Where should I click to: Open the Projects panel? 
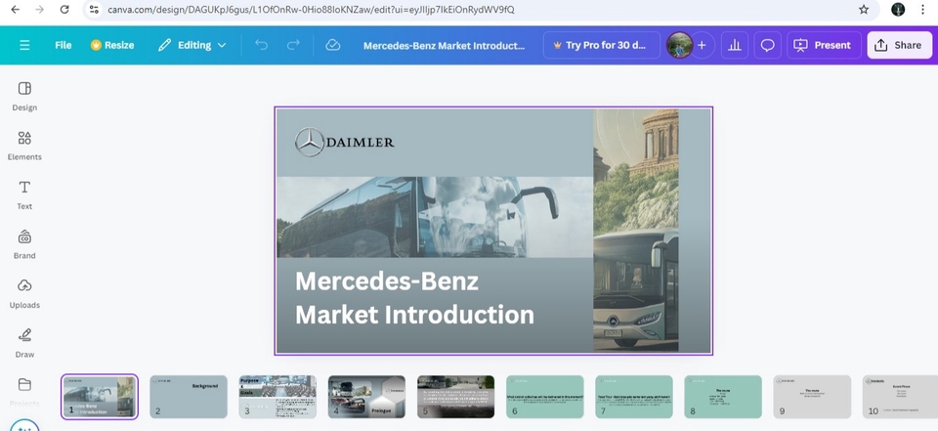(x=24, y=392)
